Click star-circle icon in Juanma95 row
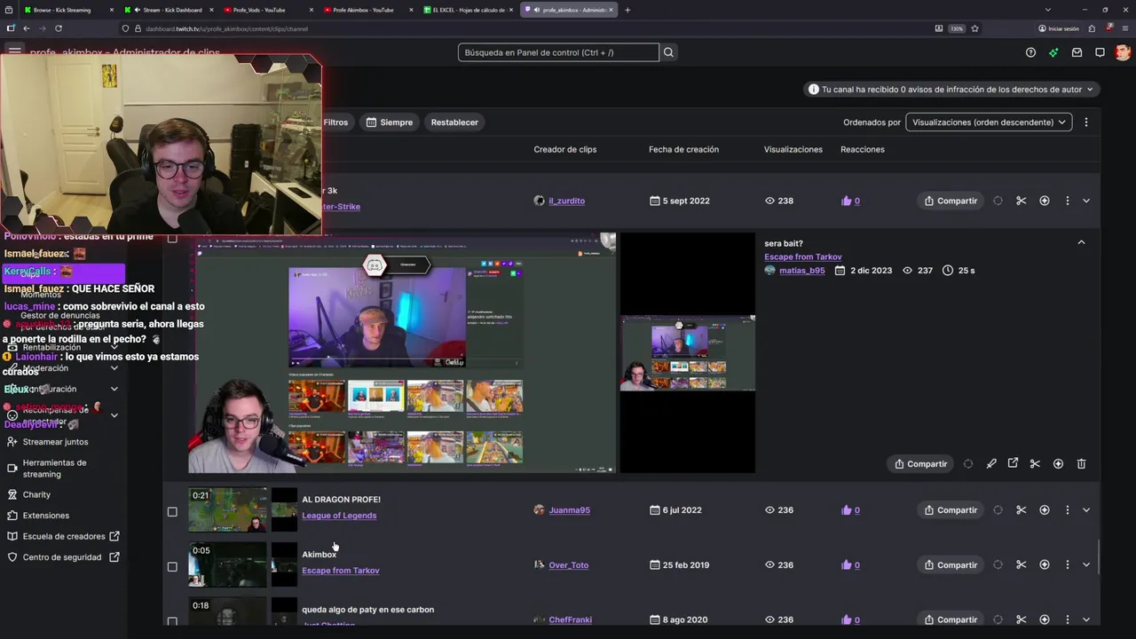This screenshot has height=639, width=1136. 1045,510
